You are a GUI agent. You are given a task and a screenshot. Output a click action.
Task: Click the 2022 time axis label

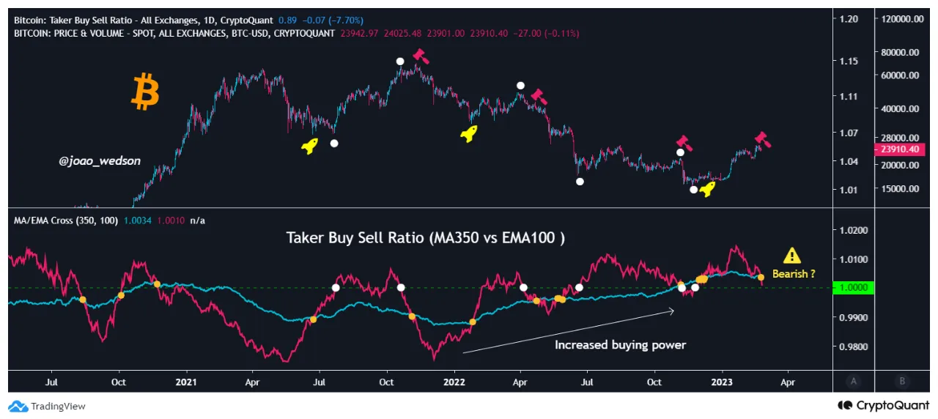coord(454,382)
